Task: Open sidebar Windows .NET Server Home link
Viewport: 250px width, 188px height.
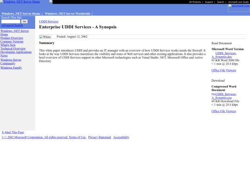Action: [x=14, y=32]
